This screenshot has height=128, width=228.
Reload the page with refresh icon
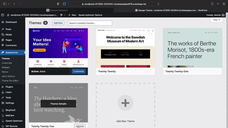(158, 4)
